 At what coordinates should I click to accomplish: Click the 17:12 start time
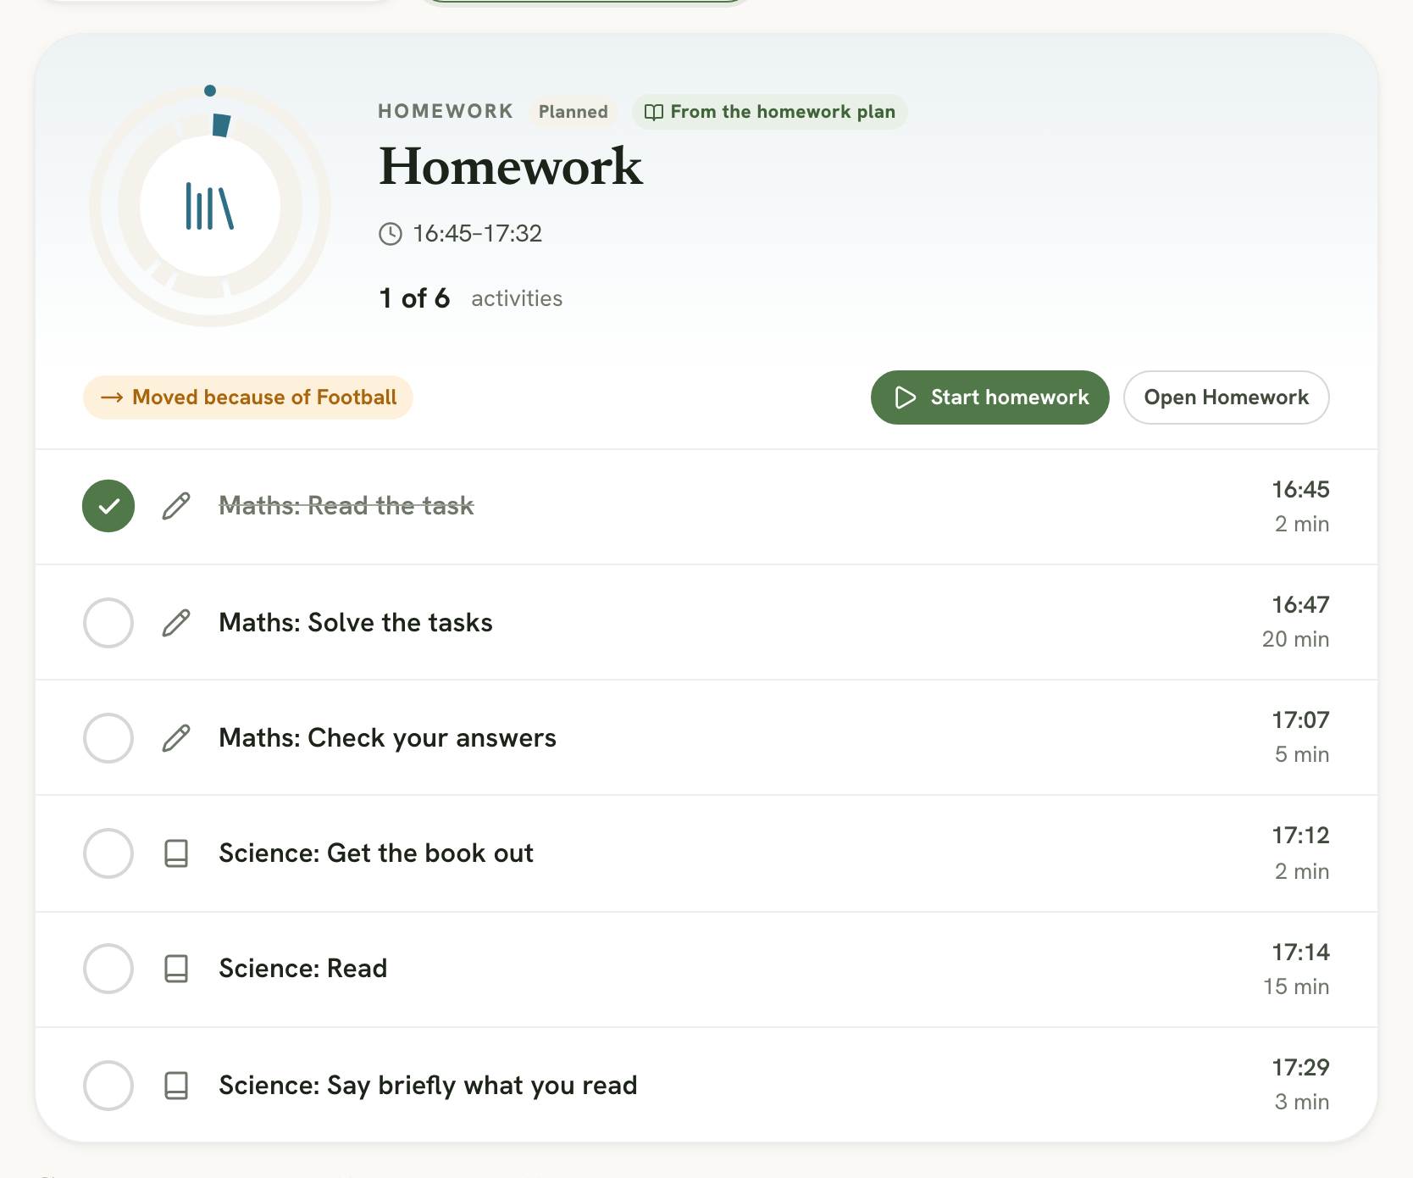(1300, 836)
